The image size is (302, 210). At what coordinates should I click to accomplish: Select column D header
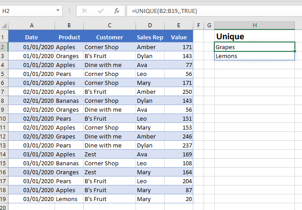[x=150, y=25]
